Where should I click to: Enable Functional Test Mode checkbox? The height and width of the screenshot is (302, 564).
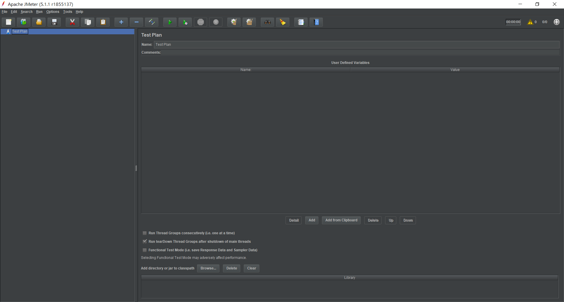tap(145, 250)
